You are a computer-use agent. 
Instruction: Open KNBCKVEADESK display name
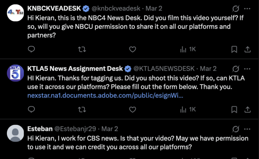(x=54, y=8)
